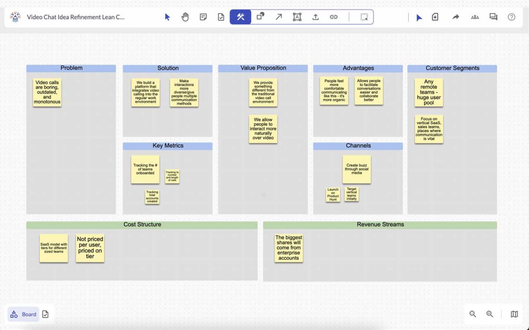Click the upload icon in toolbar
This screenshot has height=330, width=529.
[316, 17]
